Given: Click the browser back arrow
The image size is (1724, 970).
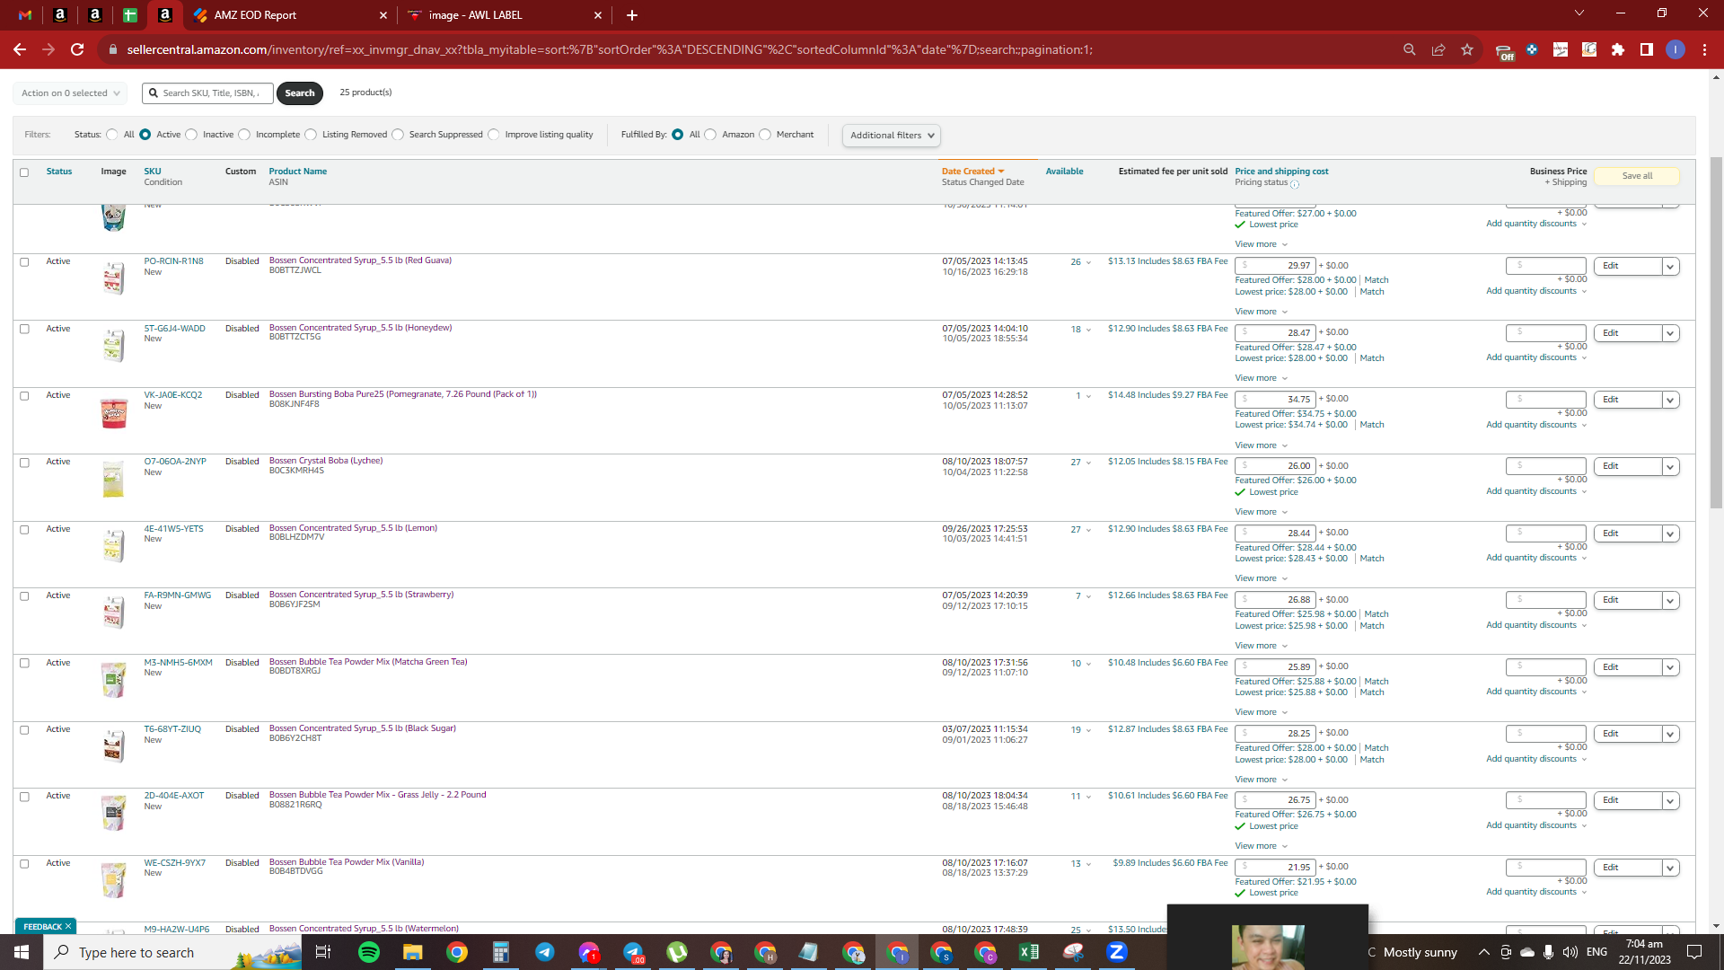Looking at the screenshot, I should (x=20, y=50).
